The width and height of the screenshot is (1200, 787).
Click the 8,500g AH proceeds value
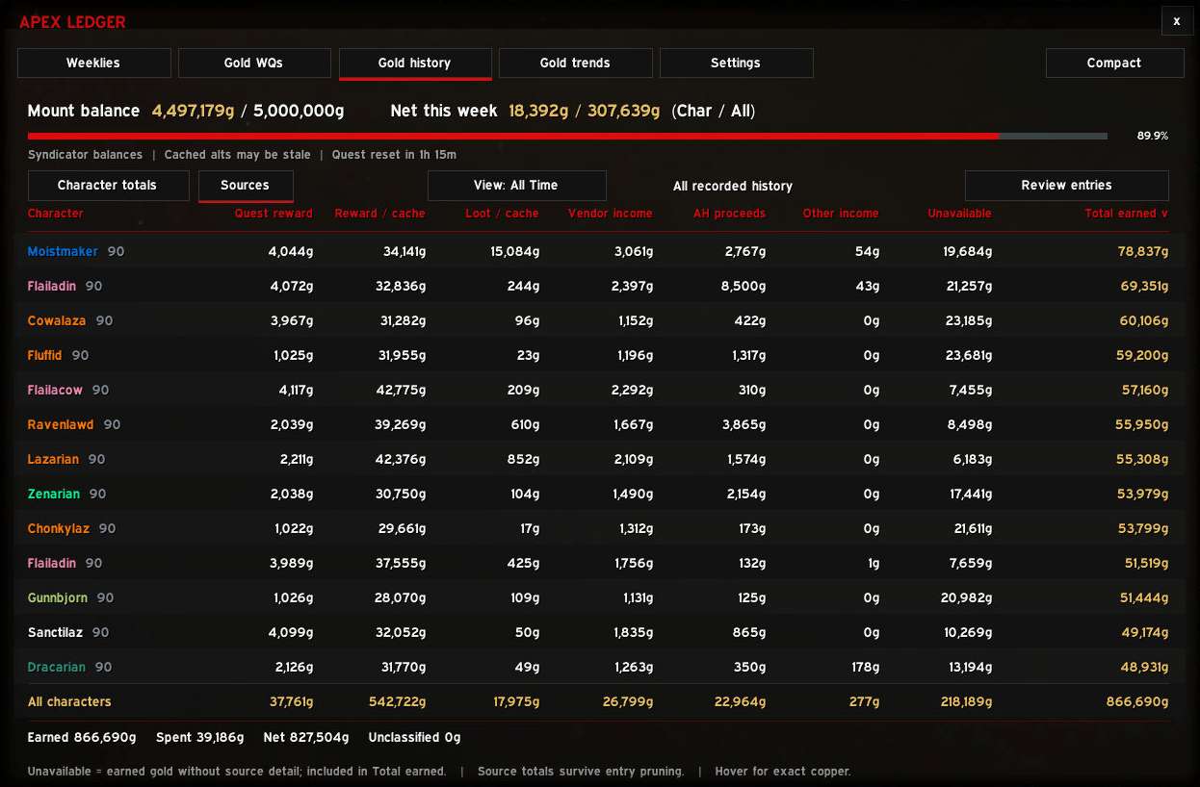click(x=743, y=286)
